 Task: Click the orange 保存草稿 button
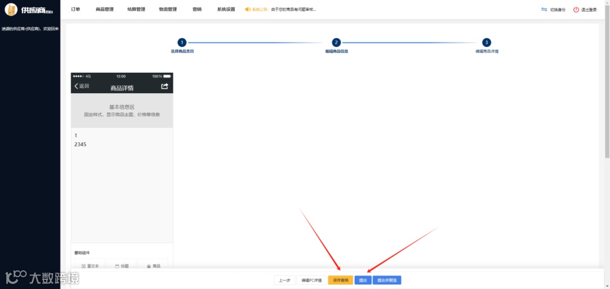click(341, 280)
